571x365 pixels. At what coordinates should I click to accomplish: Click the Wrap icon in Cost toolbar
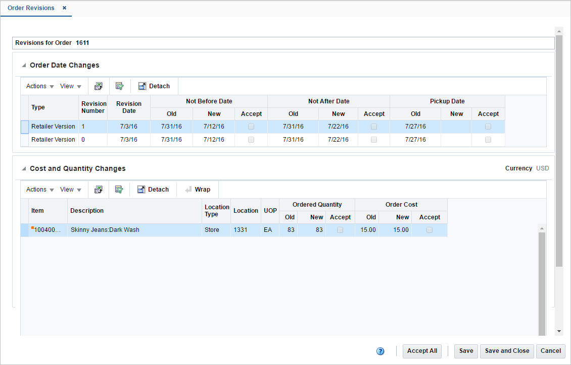point(188,189)
